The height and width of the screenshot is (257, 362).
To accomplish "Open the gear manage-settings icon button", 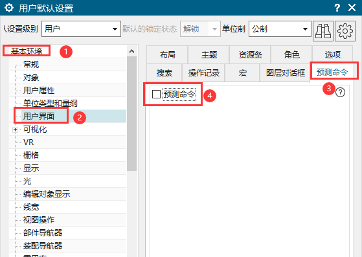I will tap(345, 31).
